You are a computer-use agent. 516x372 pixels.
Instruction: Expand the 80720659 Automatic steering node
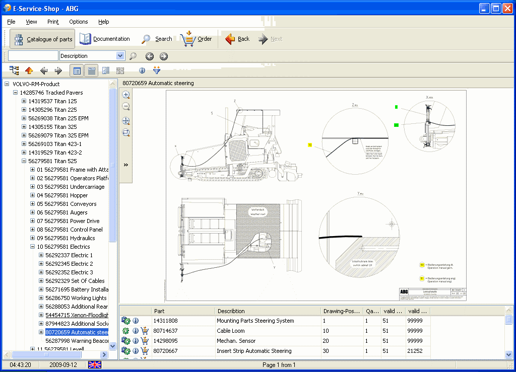pos(41,332)
